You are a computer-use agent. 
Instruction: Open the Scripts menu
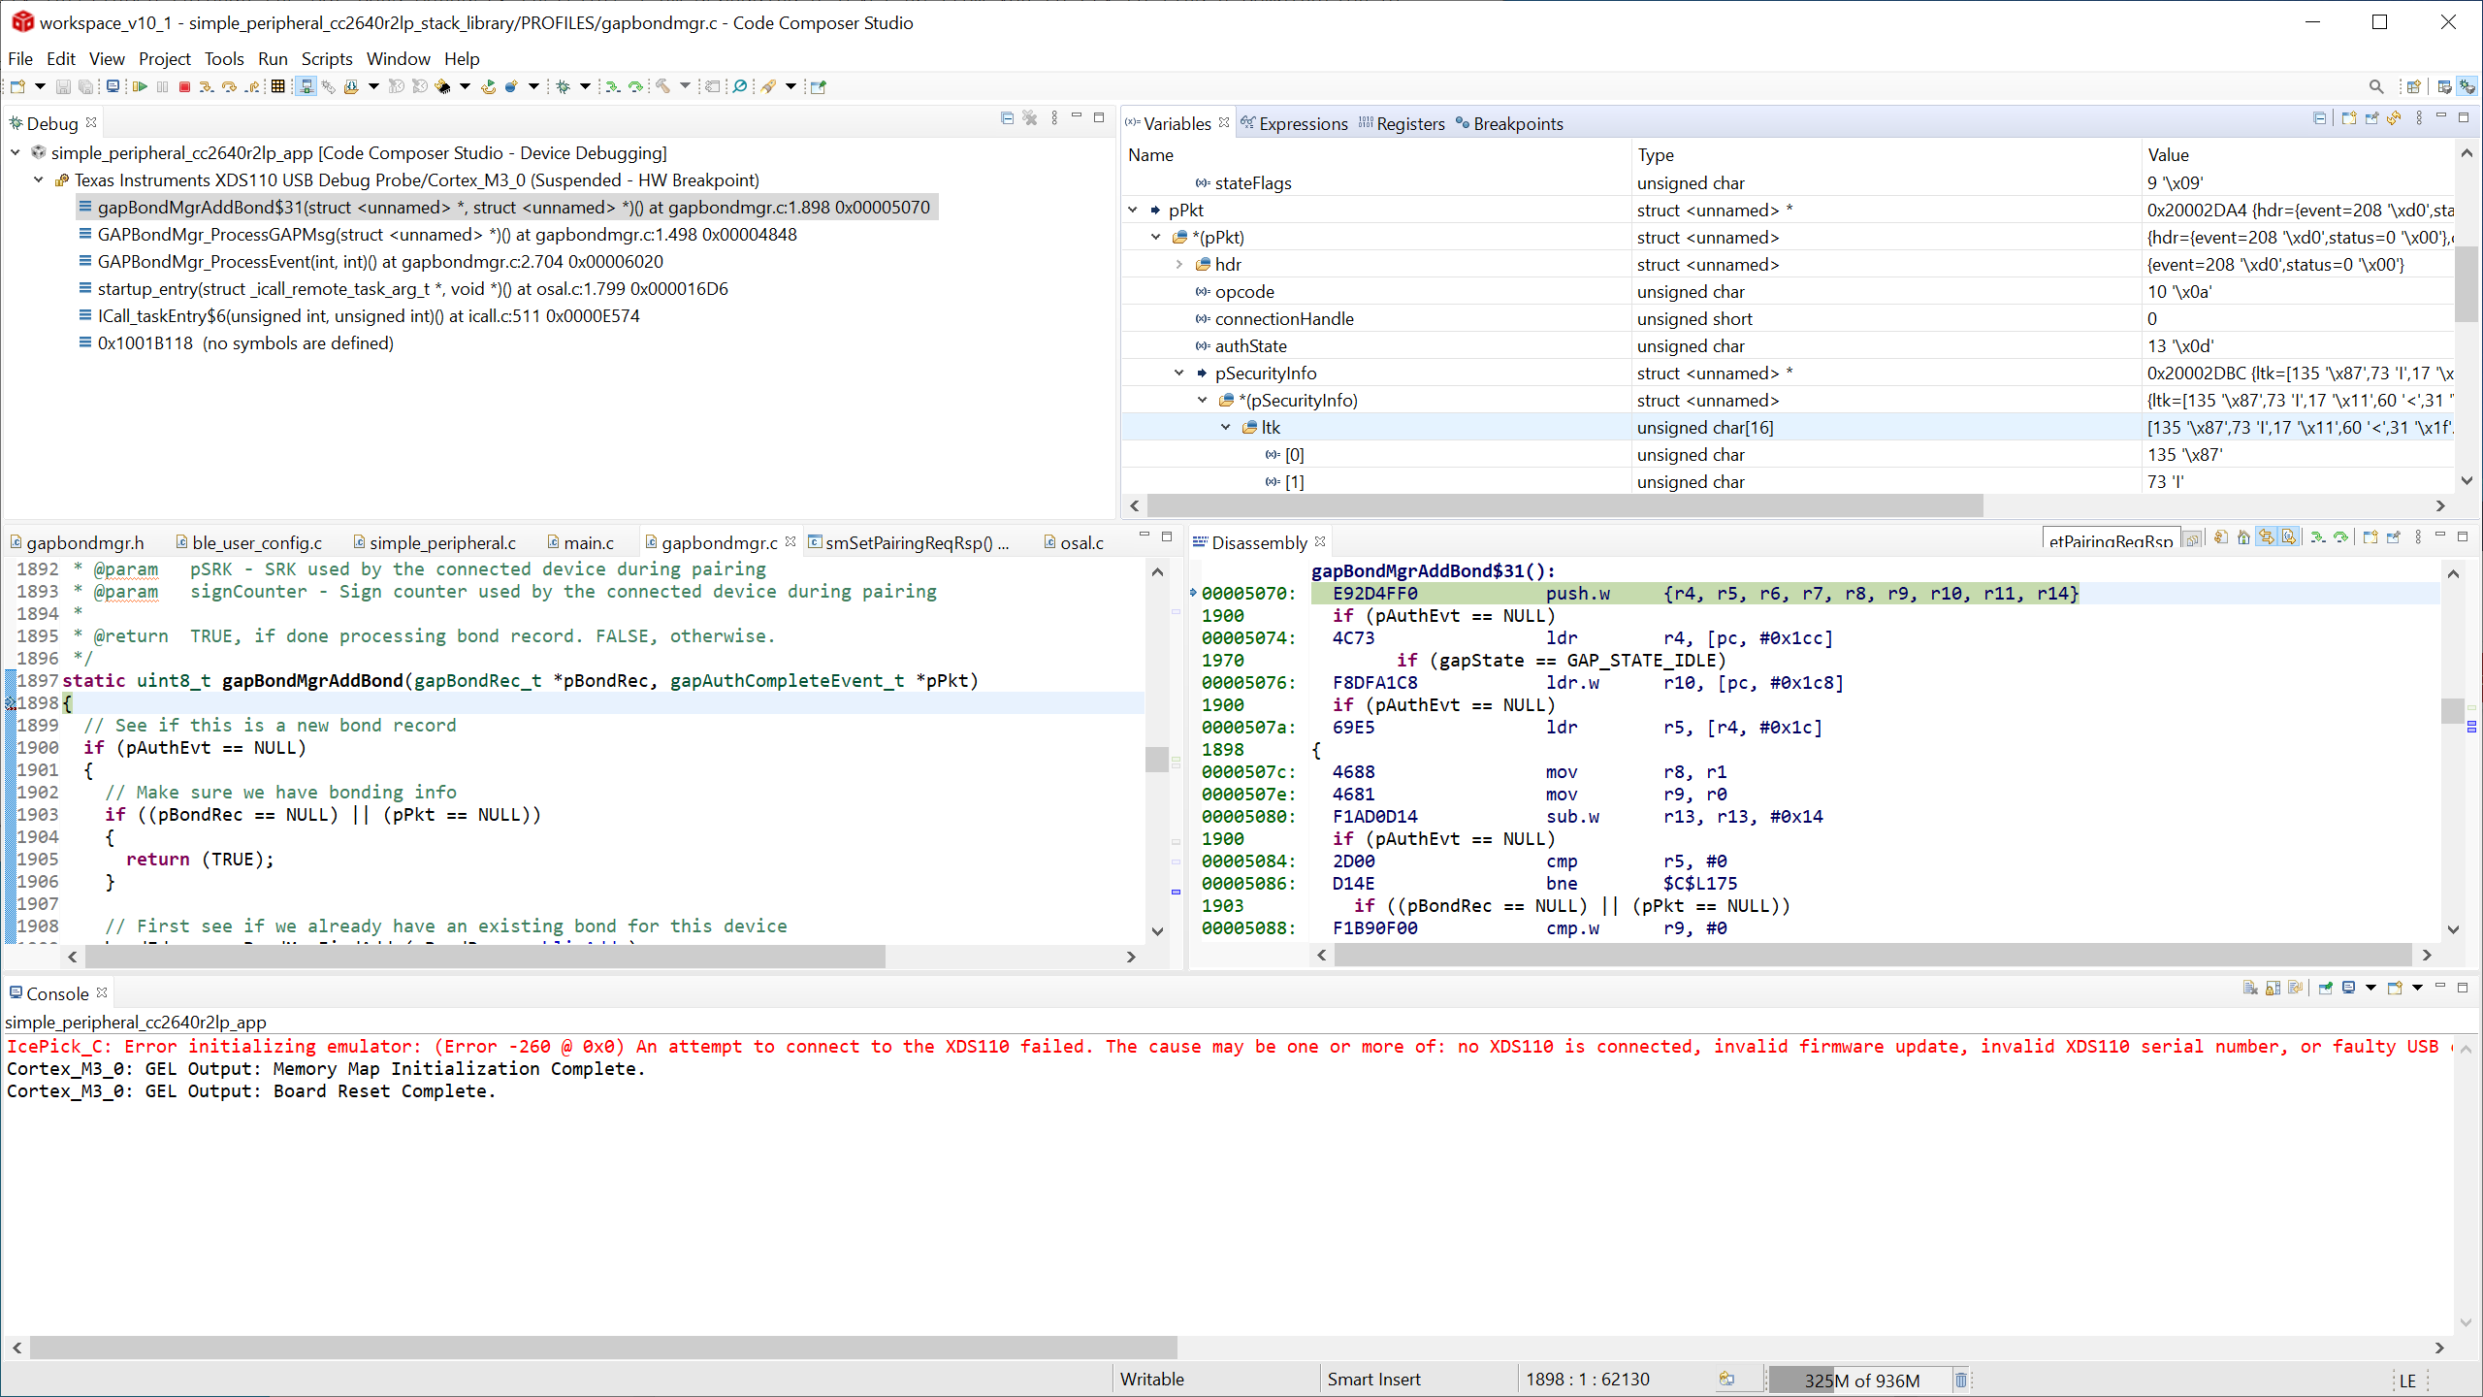[x=327, y=58]
